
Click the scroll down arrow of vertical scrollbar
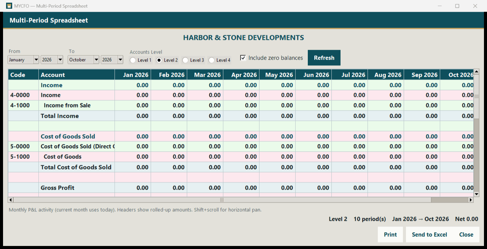[x=476, y=194]
